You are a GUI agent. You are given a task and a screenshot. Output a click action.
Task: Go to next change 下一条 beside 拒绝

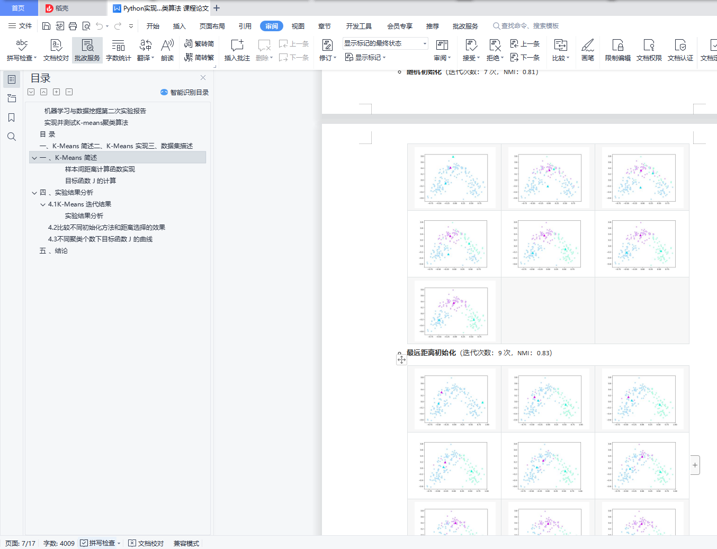pyautogui.click(x=525, y=57)
